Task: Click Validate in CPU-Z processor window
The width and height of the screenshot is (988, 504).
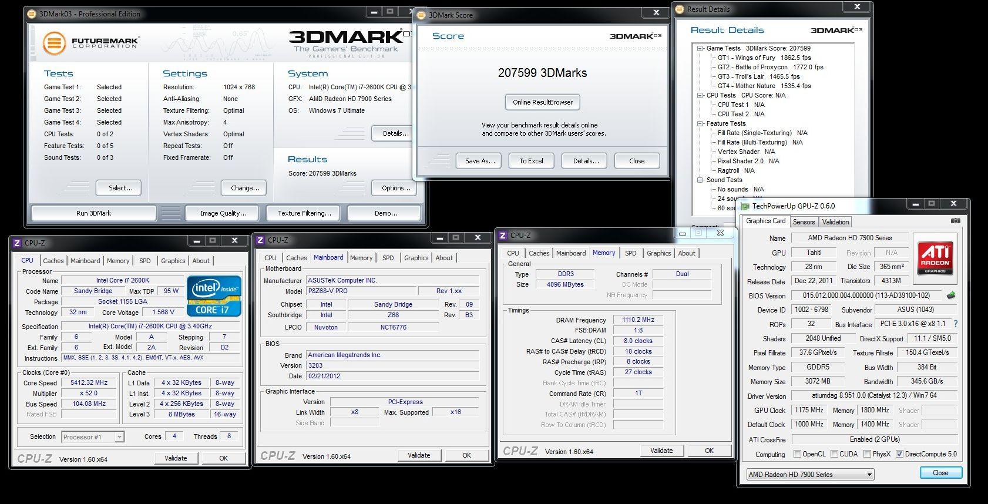Action: [176, 458]
